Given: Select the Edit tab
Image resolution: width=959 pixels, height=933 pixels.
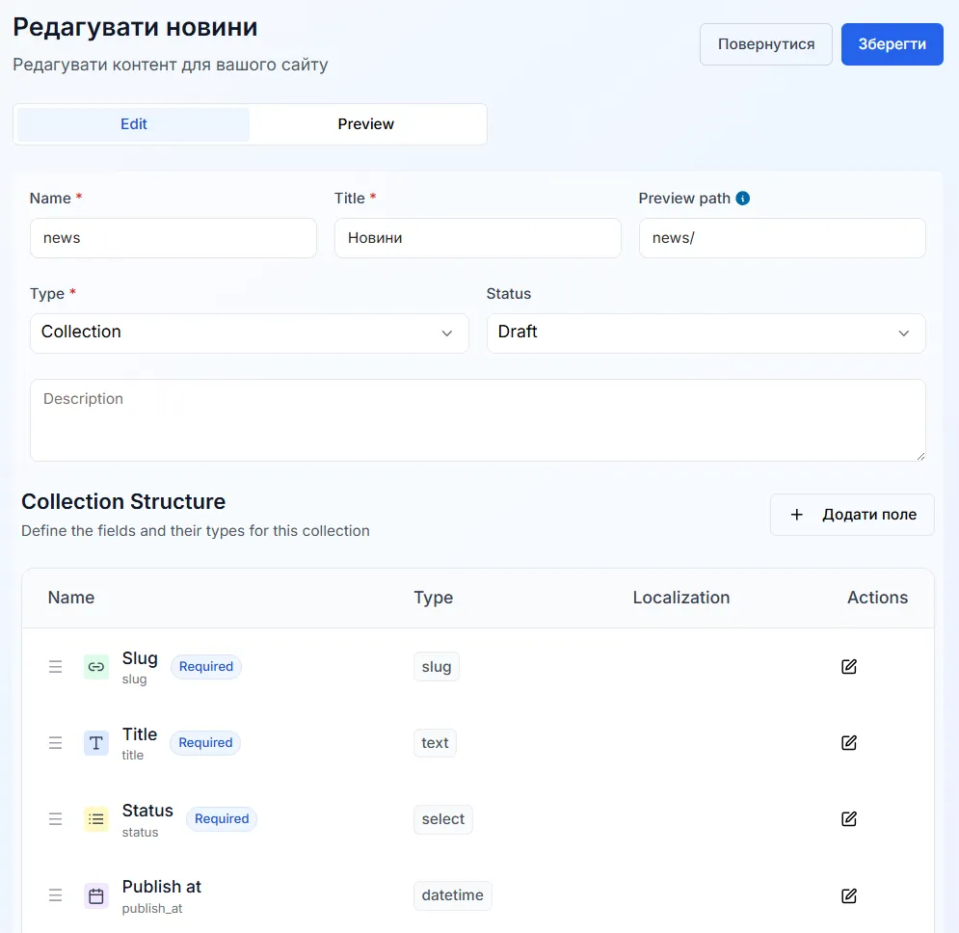Looking at the screenshot, I should (133, 124).
